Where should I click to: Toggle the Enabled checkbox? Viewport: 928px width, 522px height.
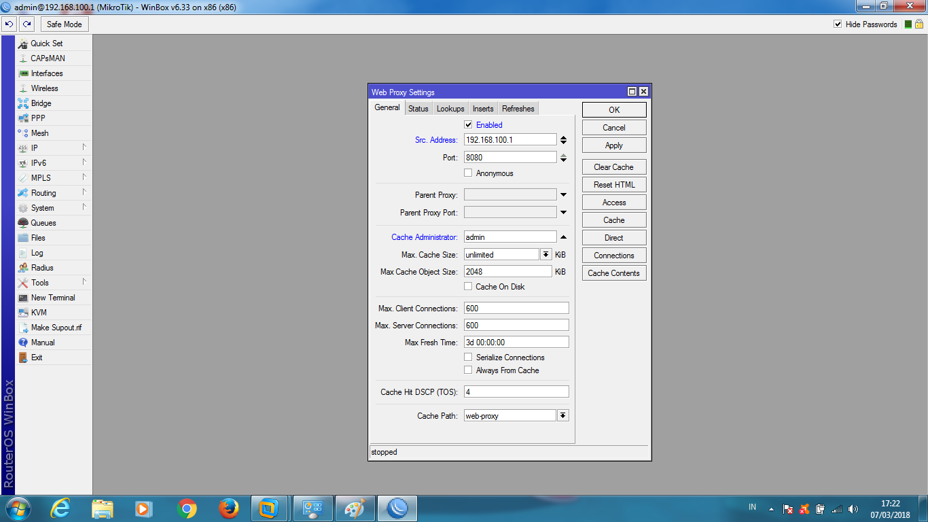pyautogui.click(x=468, y=125)
